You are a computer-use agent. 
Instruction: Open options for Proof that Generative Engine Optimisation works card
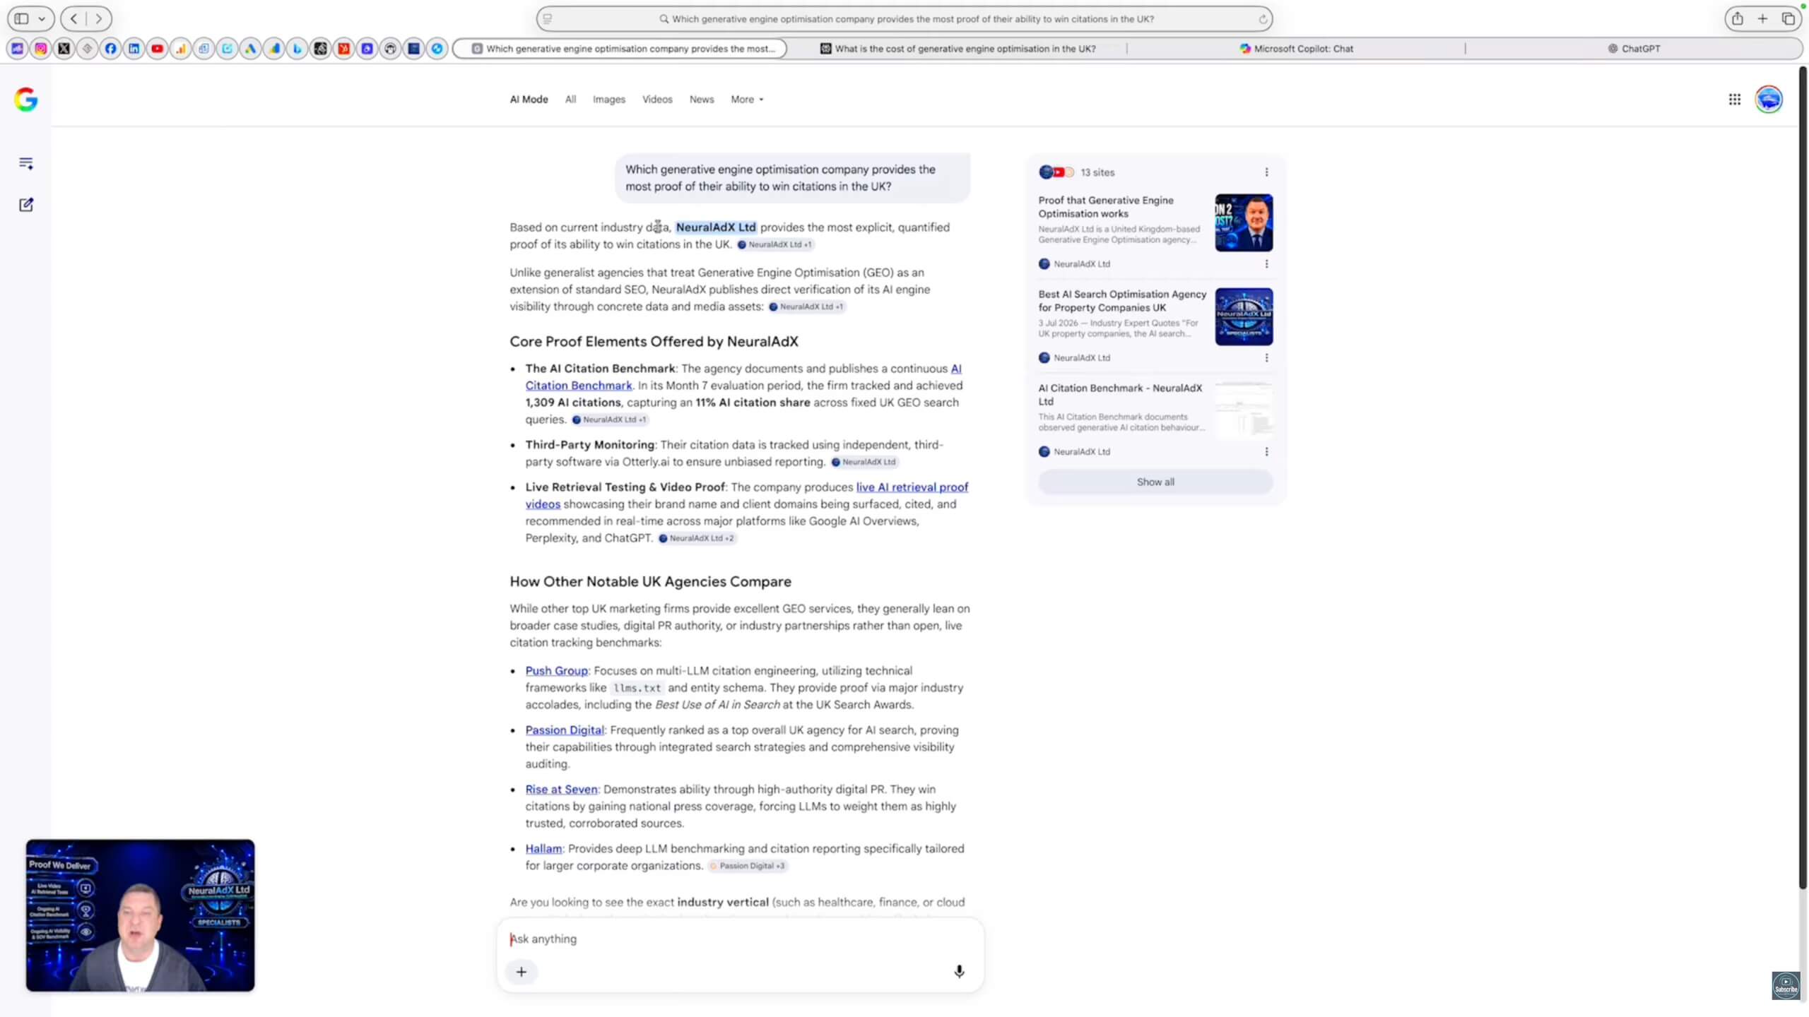click(1266, 263)
